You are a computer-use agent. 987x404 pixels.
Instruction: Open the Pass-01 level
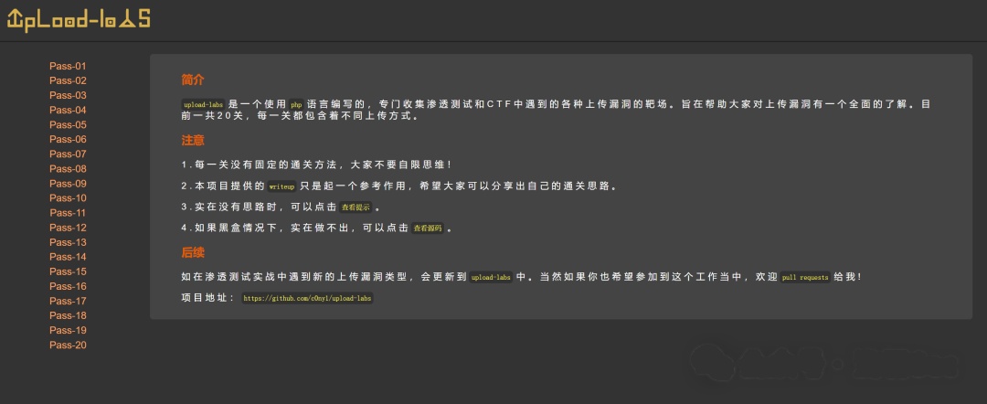pyautogui.click(x=68, y=66)
